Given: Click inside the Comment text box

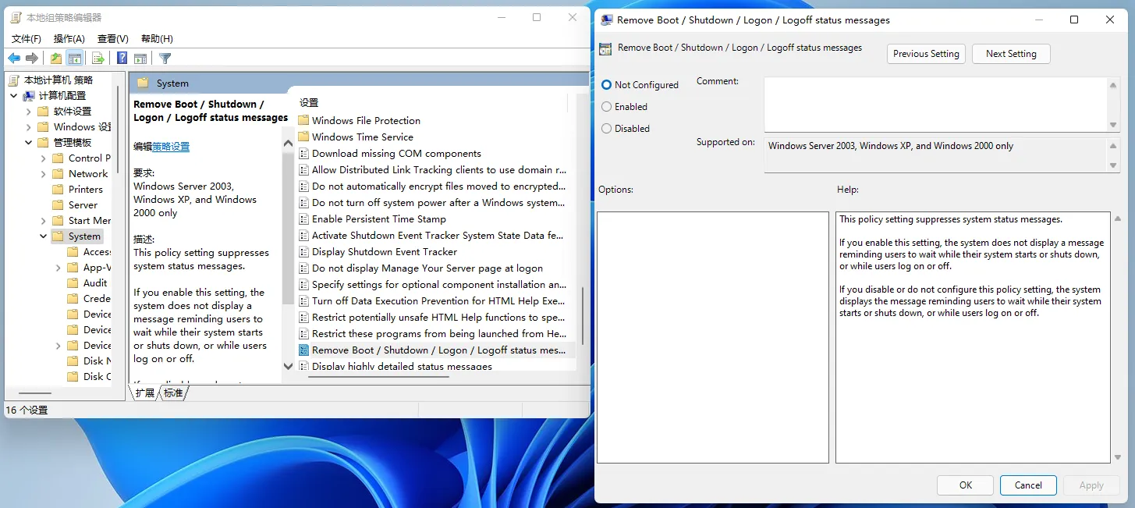Looking at the screenshot, I should (935, 104).
